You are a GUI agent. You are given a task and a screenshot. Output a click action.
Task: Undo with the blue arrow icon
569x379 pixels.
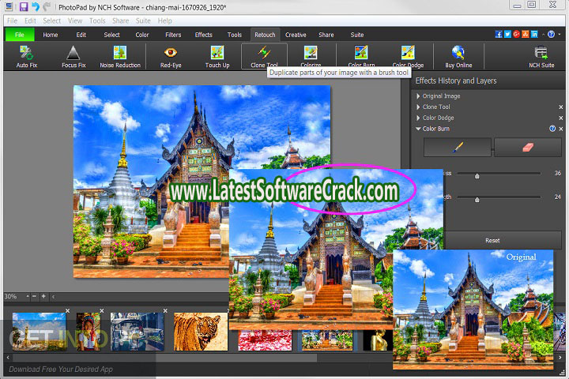pyautogui.click(x=36, y=6)
